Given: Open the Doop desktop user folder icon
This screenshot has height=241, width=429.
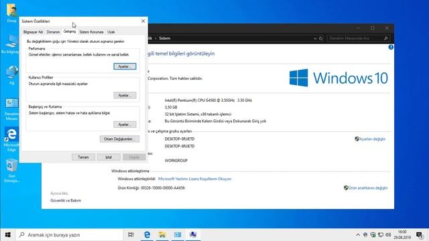Looking at the screenshot, I should [11, 13].
